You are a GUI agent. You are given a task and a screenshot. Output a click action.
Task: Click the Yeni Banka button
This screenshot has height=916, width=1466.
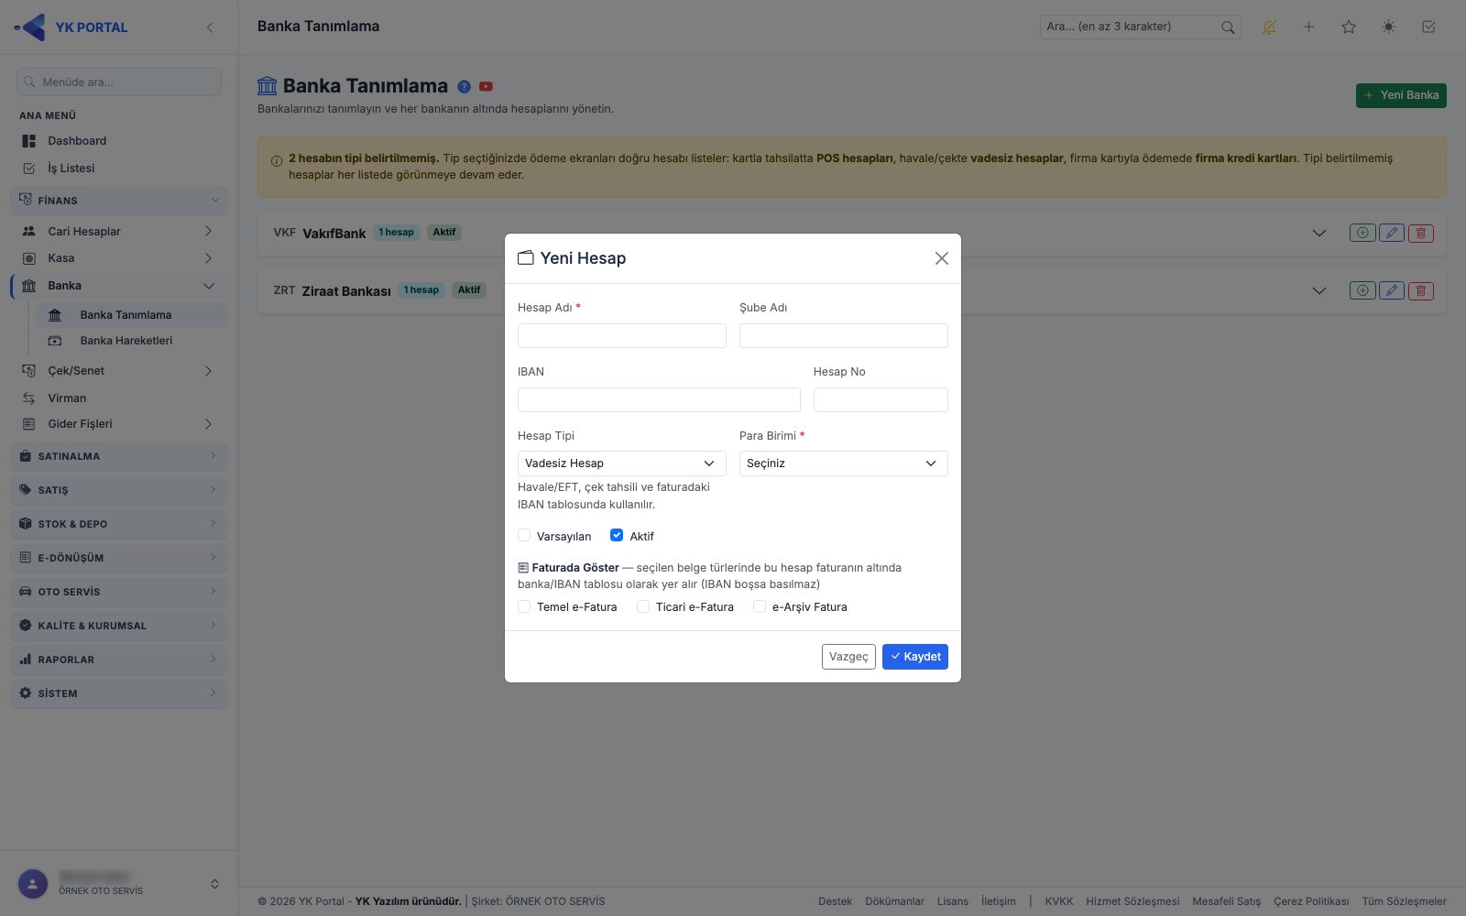1401,95
